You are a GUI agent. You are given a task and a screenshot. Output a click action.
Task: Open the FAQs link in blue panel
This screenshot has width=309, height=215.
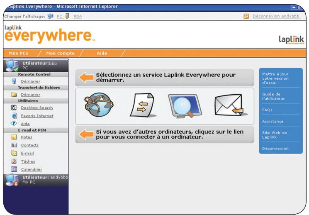point(267,110)
